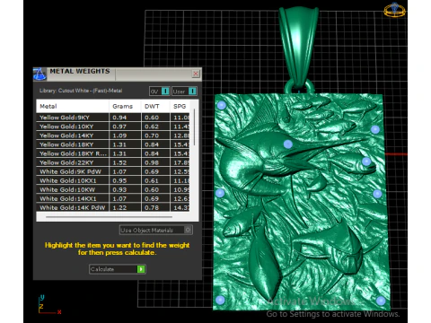
Task: Select the White Gold:14K PdW row
Action: point(113,207)
